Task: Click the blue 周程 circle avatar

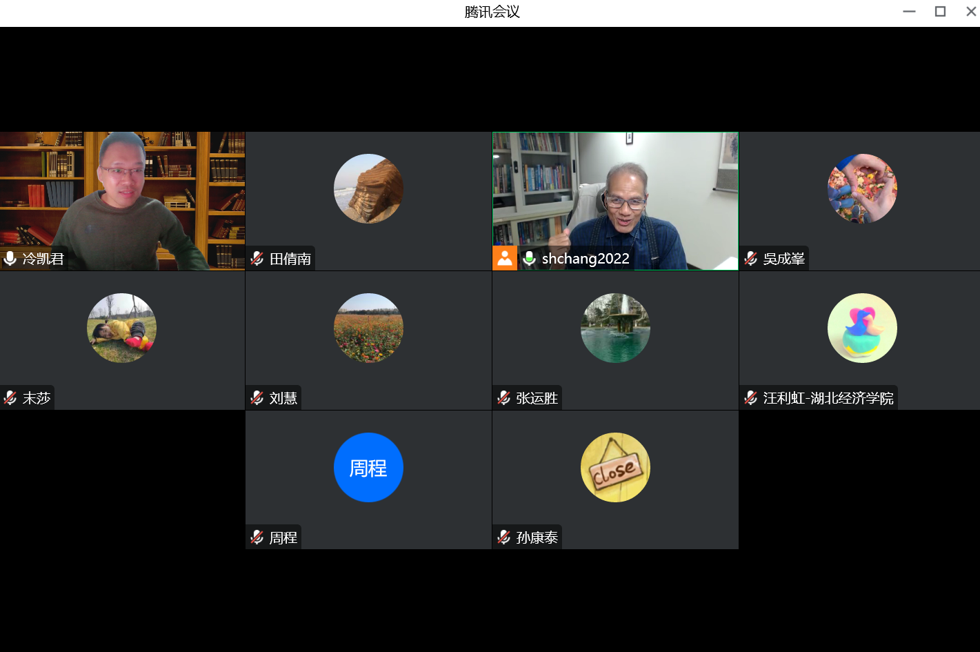Action: click(368, 467)
